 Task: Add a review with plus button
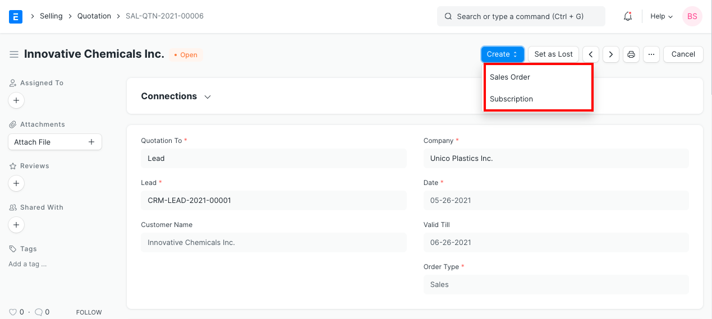[16, 183]
